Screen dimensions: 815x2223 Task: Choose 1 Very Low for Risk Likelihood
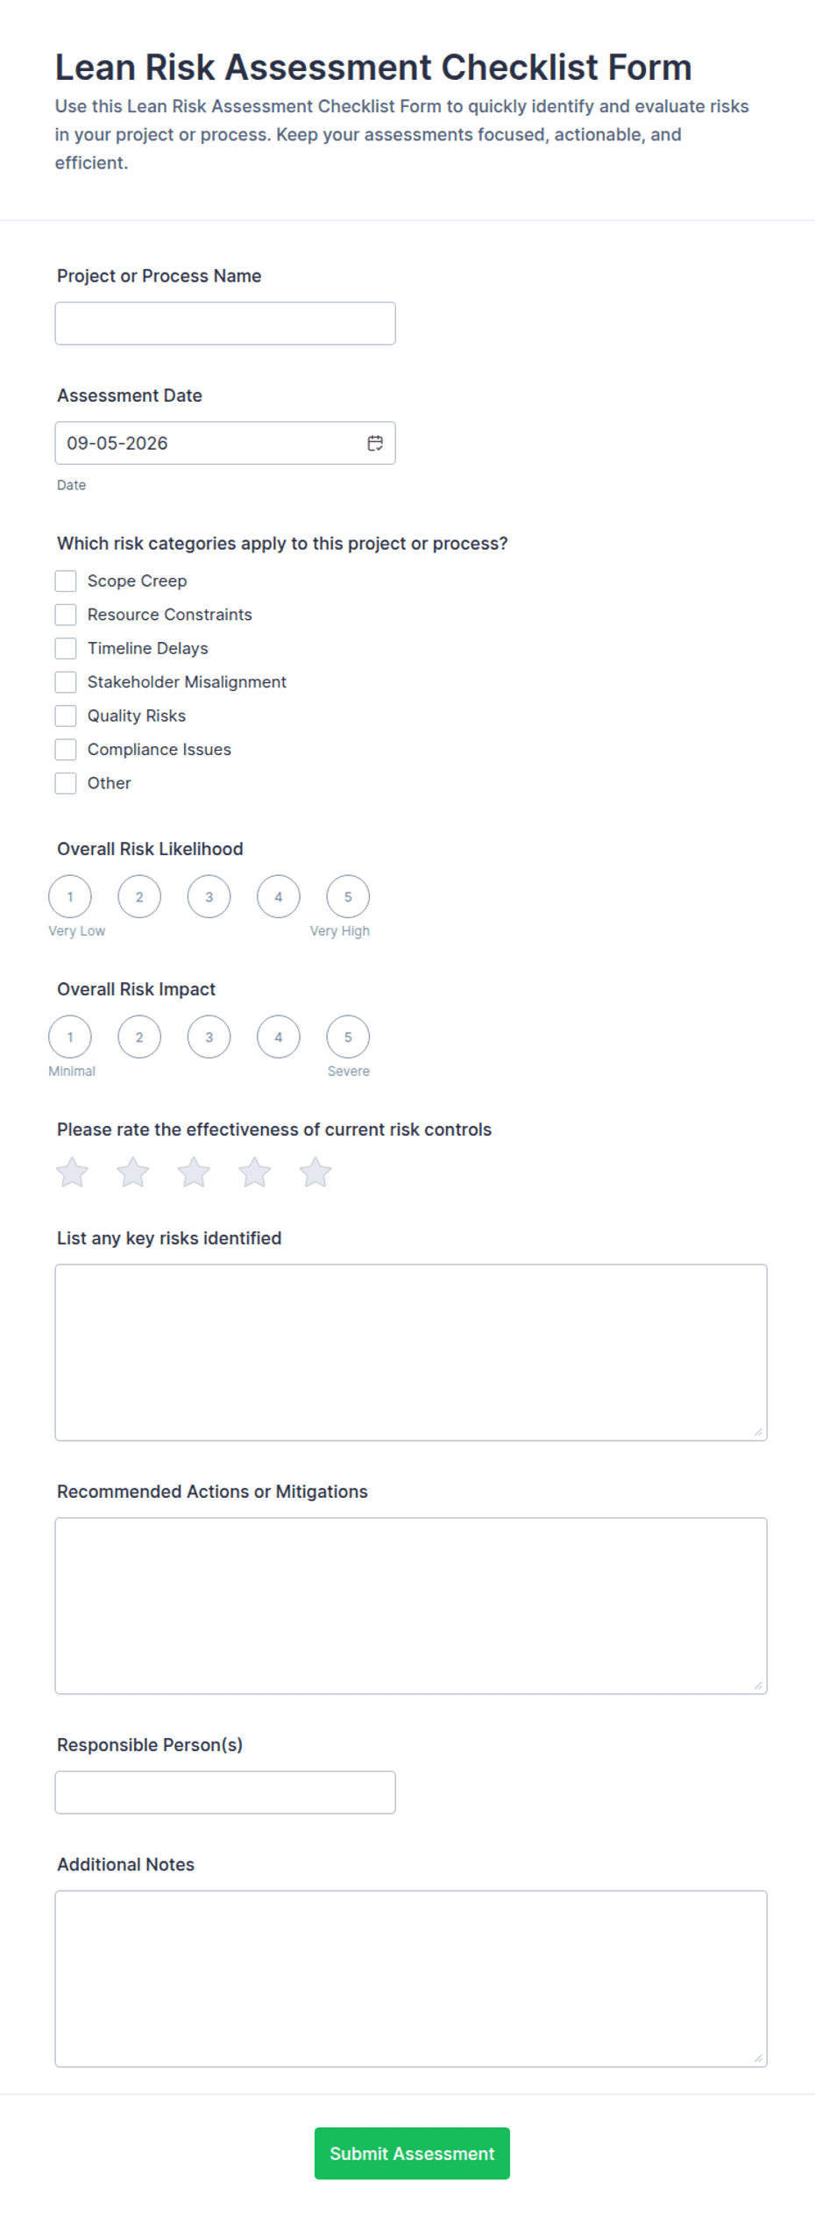tap(70, 896)
